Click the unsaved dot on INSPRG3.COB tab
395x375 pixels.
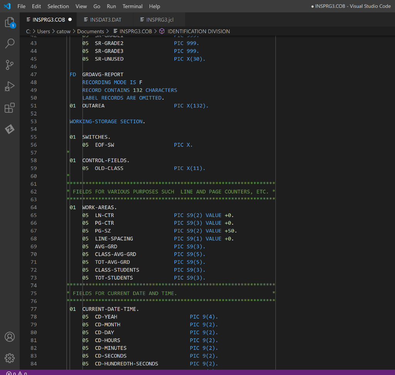tap(70, 19)
